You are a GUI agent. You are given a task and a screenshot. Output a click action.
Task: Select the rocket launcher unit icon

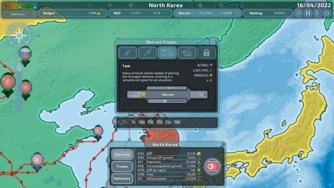tap(147, 53)
